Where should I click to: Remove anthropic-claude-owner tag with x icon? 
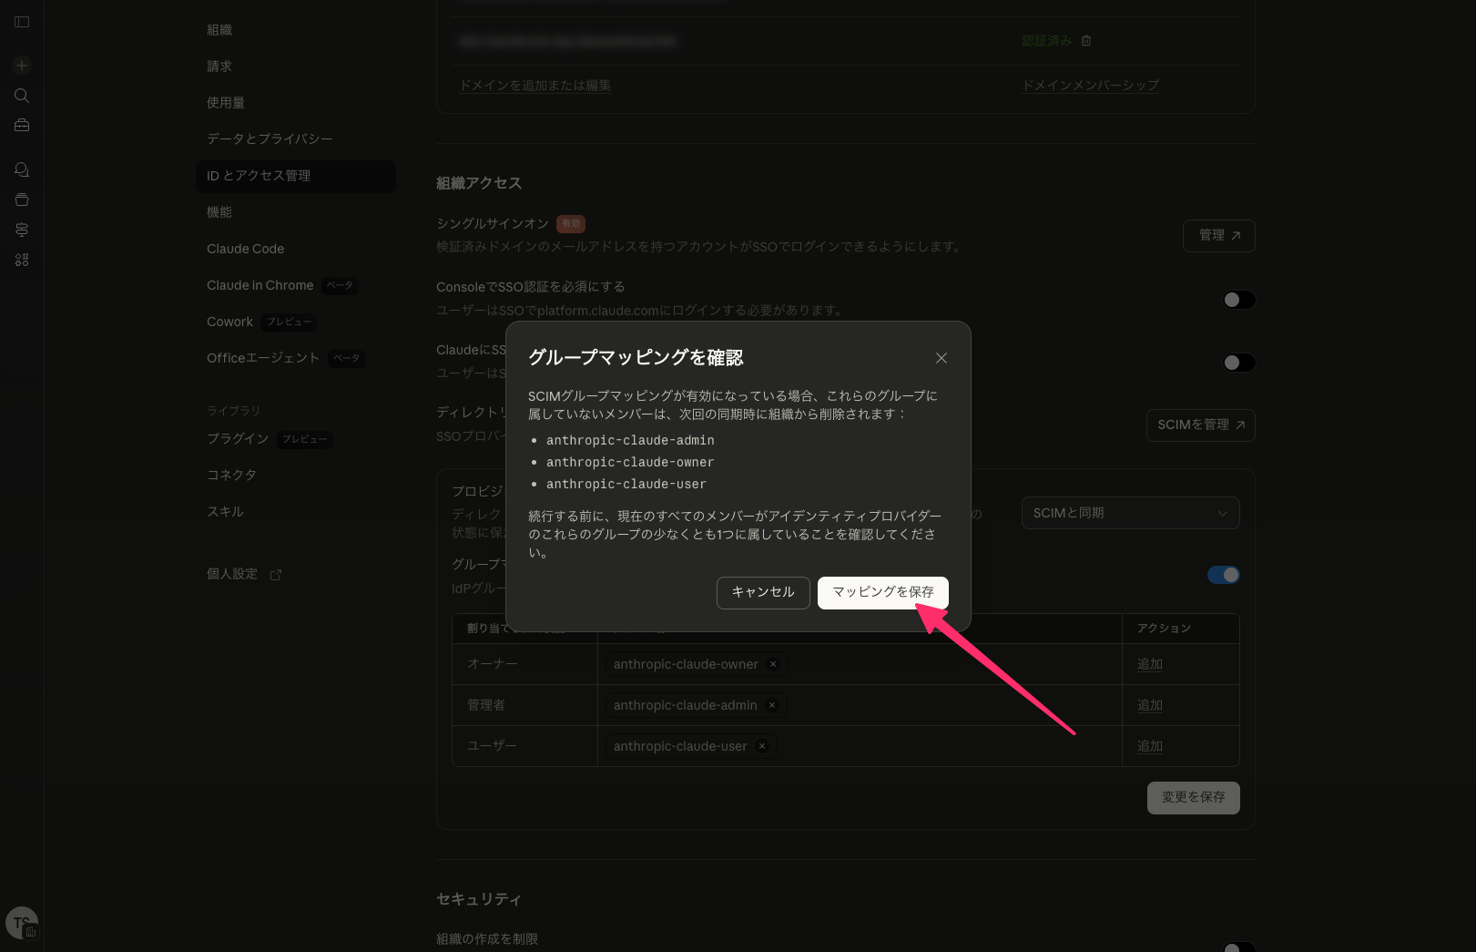coord(773,664)
